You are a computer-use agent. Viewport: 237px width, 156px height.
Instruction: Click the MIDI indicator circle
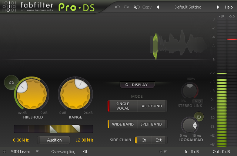pos(4,151)
